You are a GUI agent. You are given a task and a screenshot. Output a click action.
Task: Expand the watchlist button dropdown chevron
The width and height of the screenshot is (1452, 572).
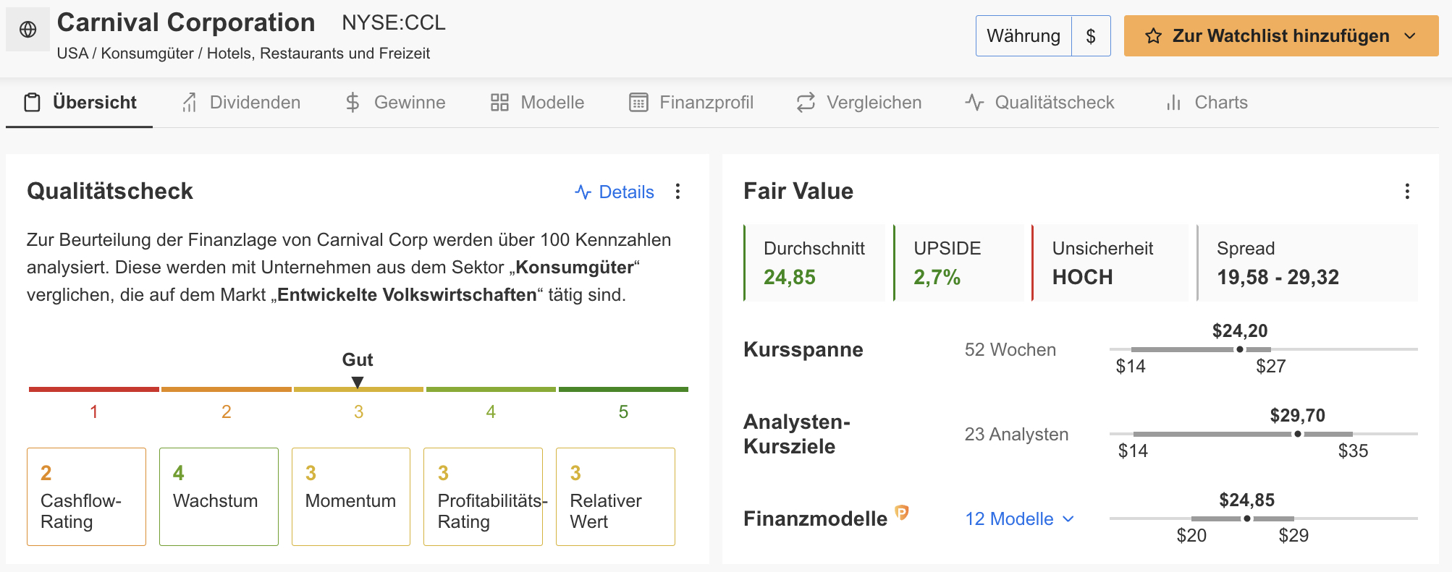tap(1410, 36)
